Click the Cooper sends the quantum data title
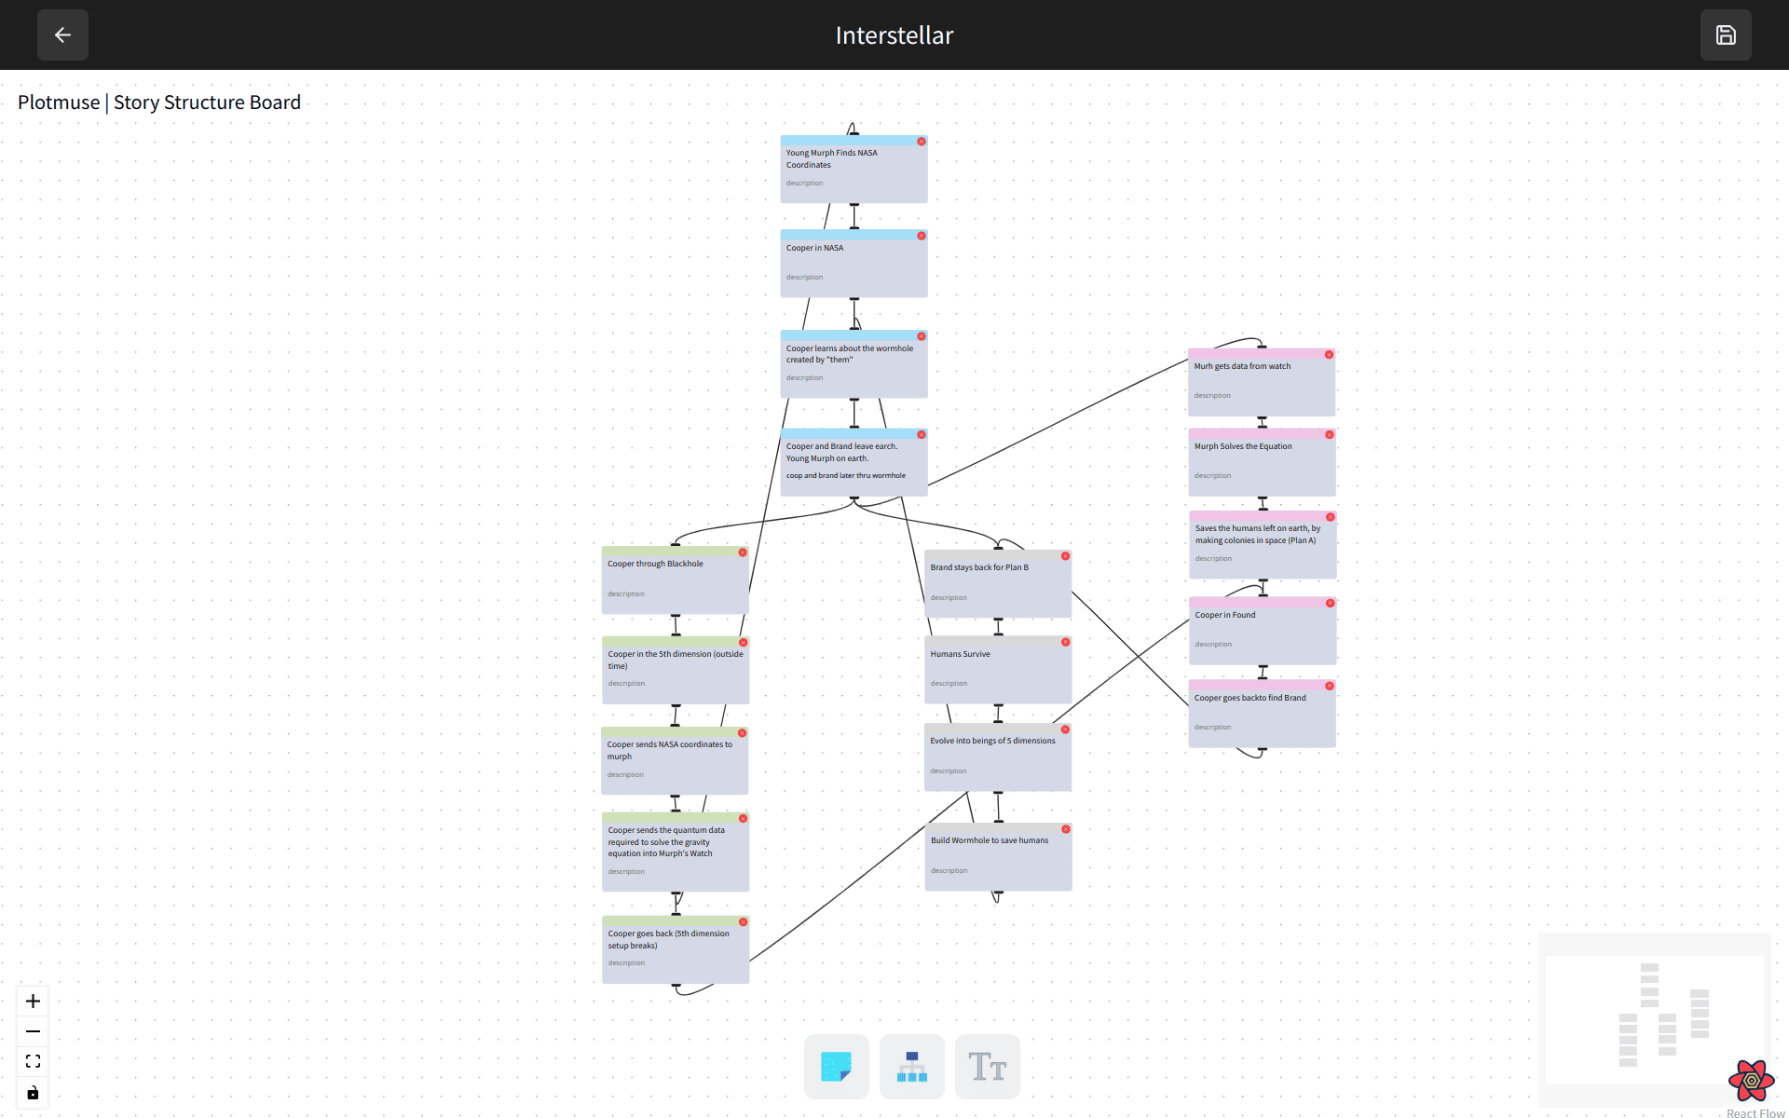Viewport: 1789px width, 1118px height. tap(665, 841)
